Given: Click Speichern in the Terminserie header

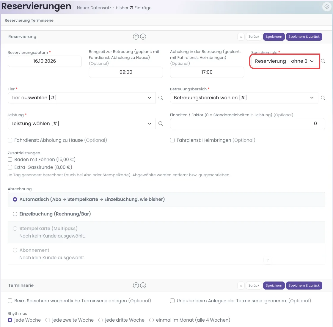Looking at the screenshot, I should 274,286.
